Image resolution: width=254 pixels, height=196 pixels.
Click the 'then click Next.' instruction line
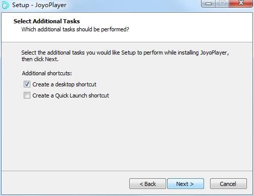tap(40, 59)
